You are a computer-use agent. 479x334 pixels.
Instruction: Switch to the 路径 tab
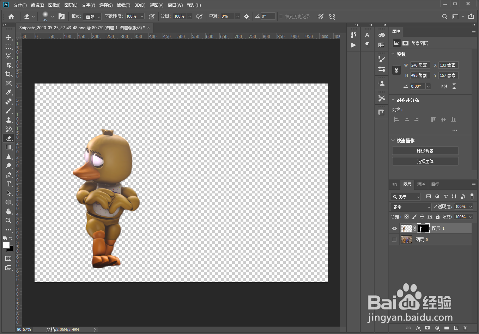435,184
